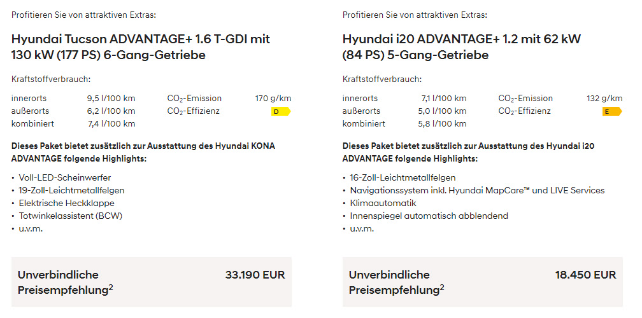Click the 170 g/km CO2 emission value

click(x=273, y=99)
